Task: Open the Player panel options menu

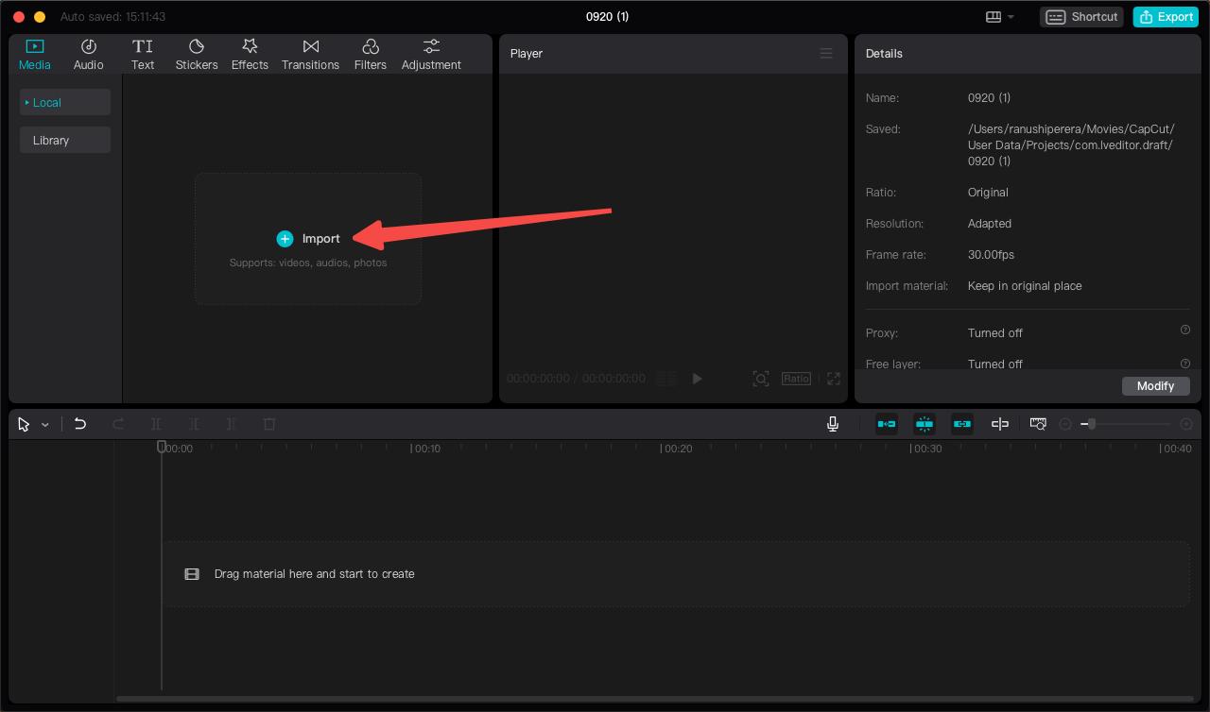Action: pyautogui.click(x=826, y=53)
